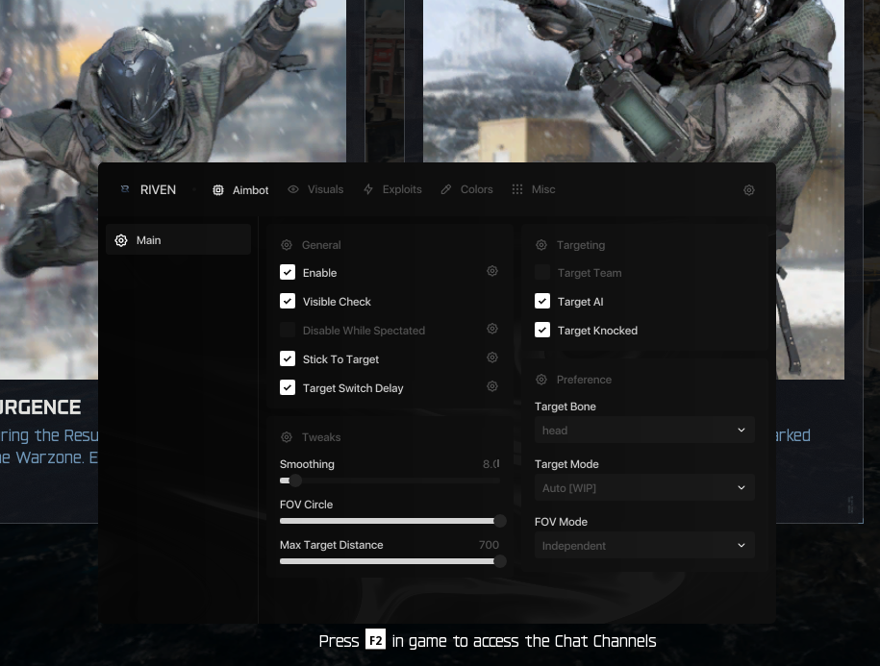Click the Preference section gear icon
The height and width of the screenshot is (666, 880).
pyautogui.click(x=541, y=380)
